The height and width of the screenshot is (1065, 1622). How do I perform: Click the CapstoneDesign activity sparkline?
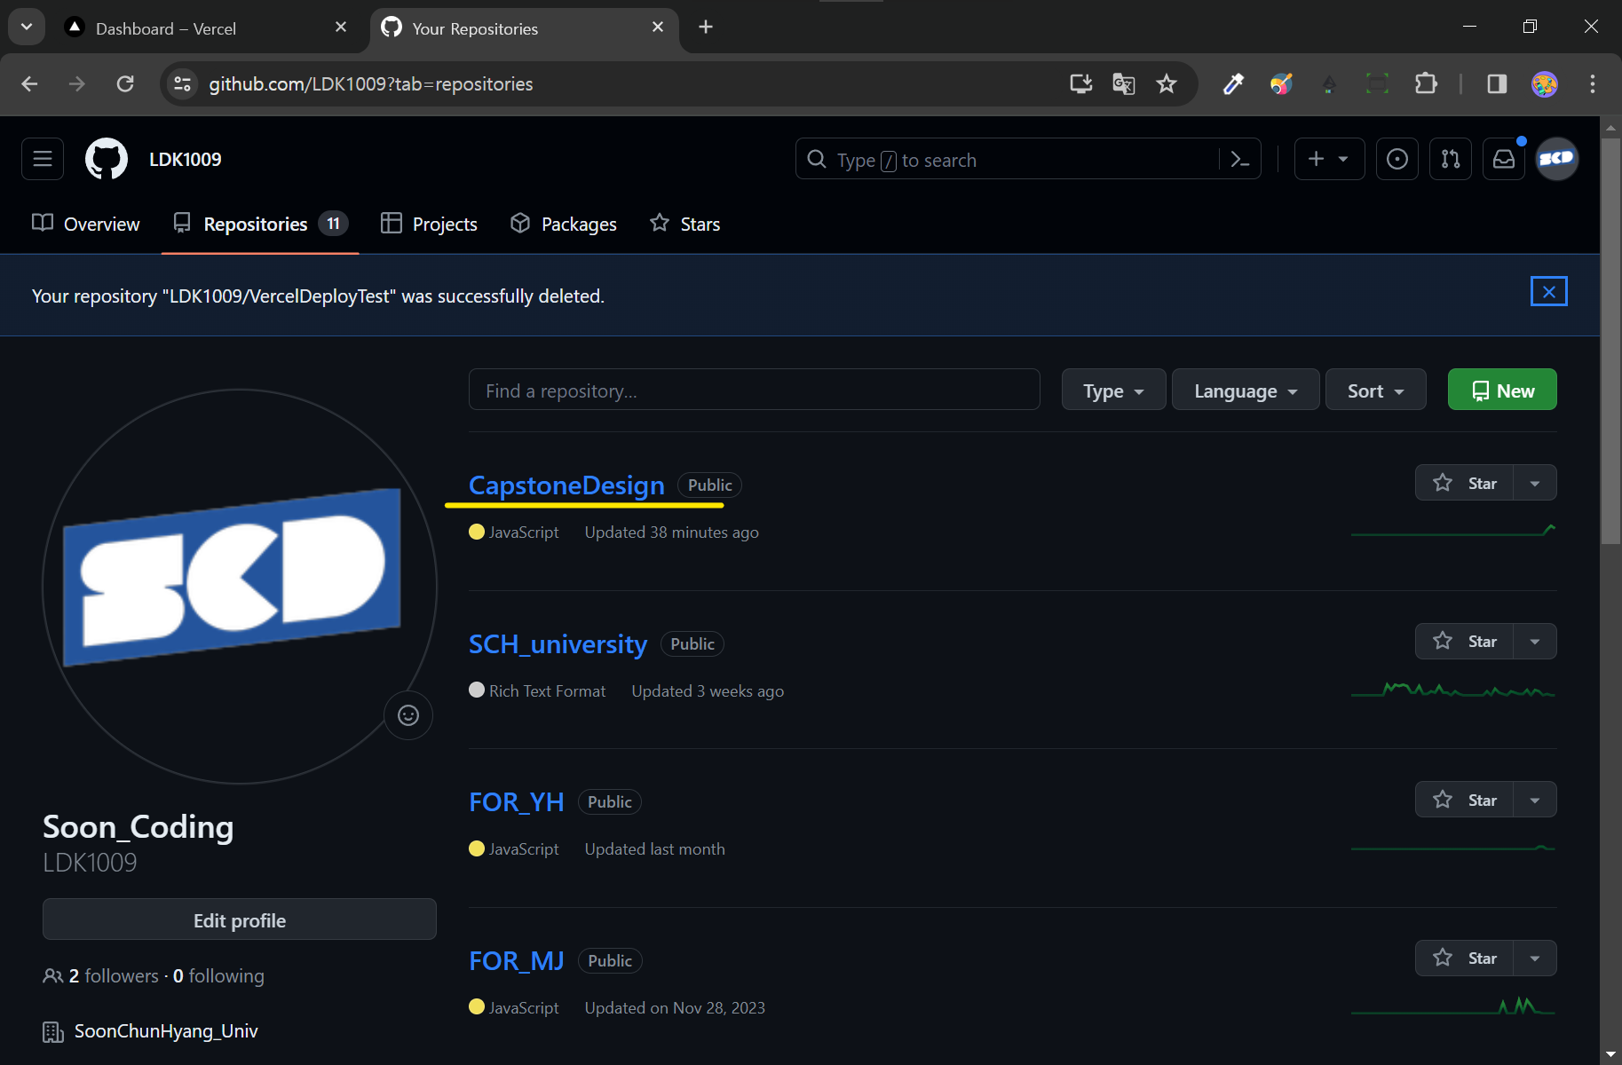point(1452,531)
